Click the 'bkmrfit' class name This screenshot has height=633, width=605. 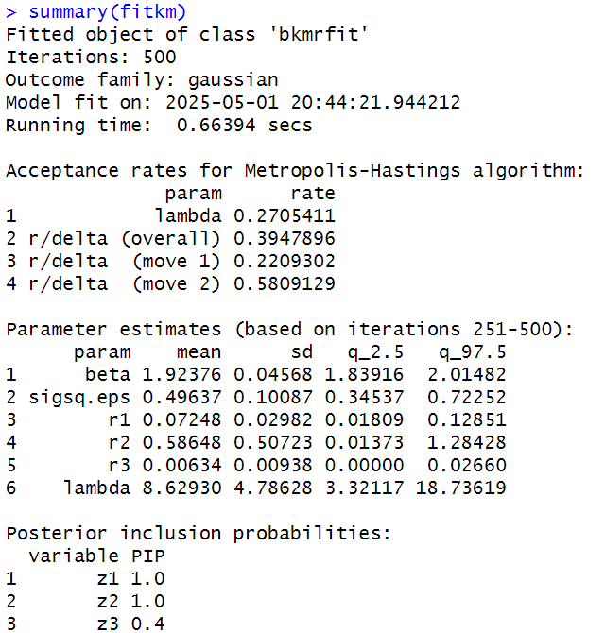pyautogui.click(x=319, y=35)
